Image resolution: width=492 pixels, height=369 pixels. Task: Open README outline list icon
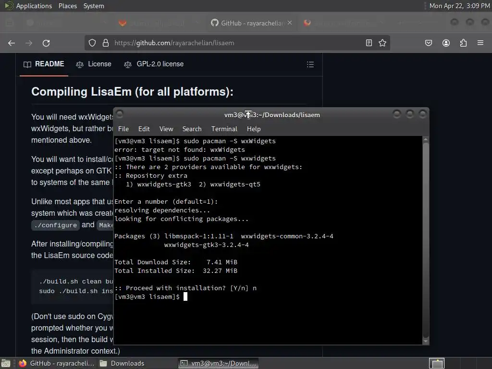coord(310,64)
